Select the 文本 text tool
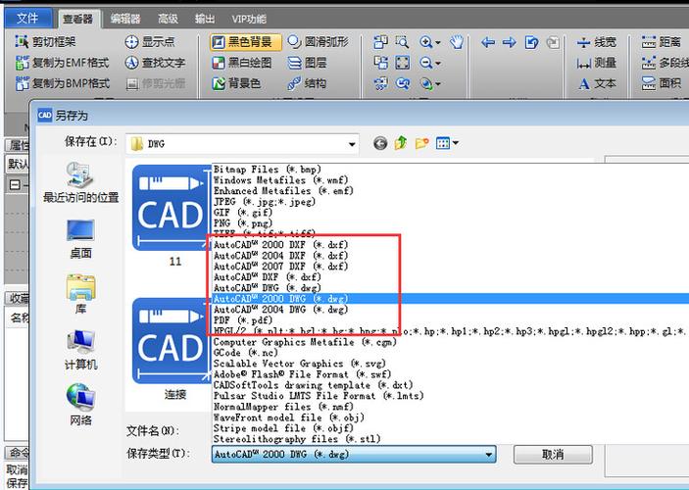Image resolution: width=689 pixels, height=490 pixels. point(596,83)
